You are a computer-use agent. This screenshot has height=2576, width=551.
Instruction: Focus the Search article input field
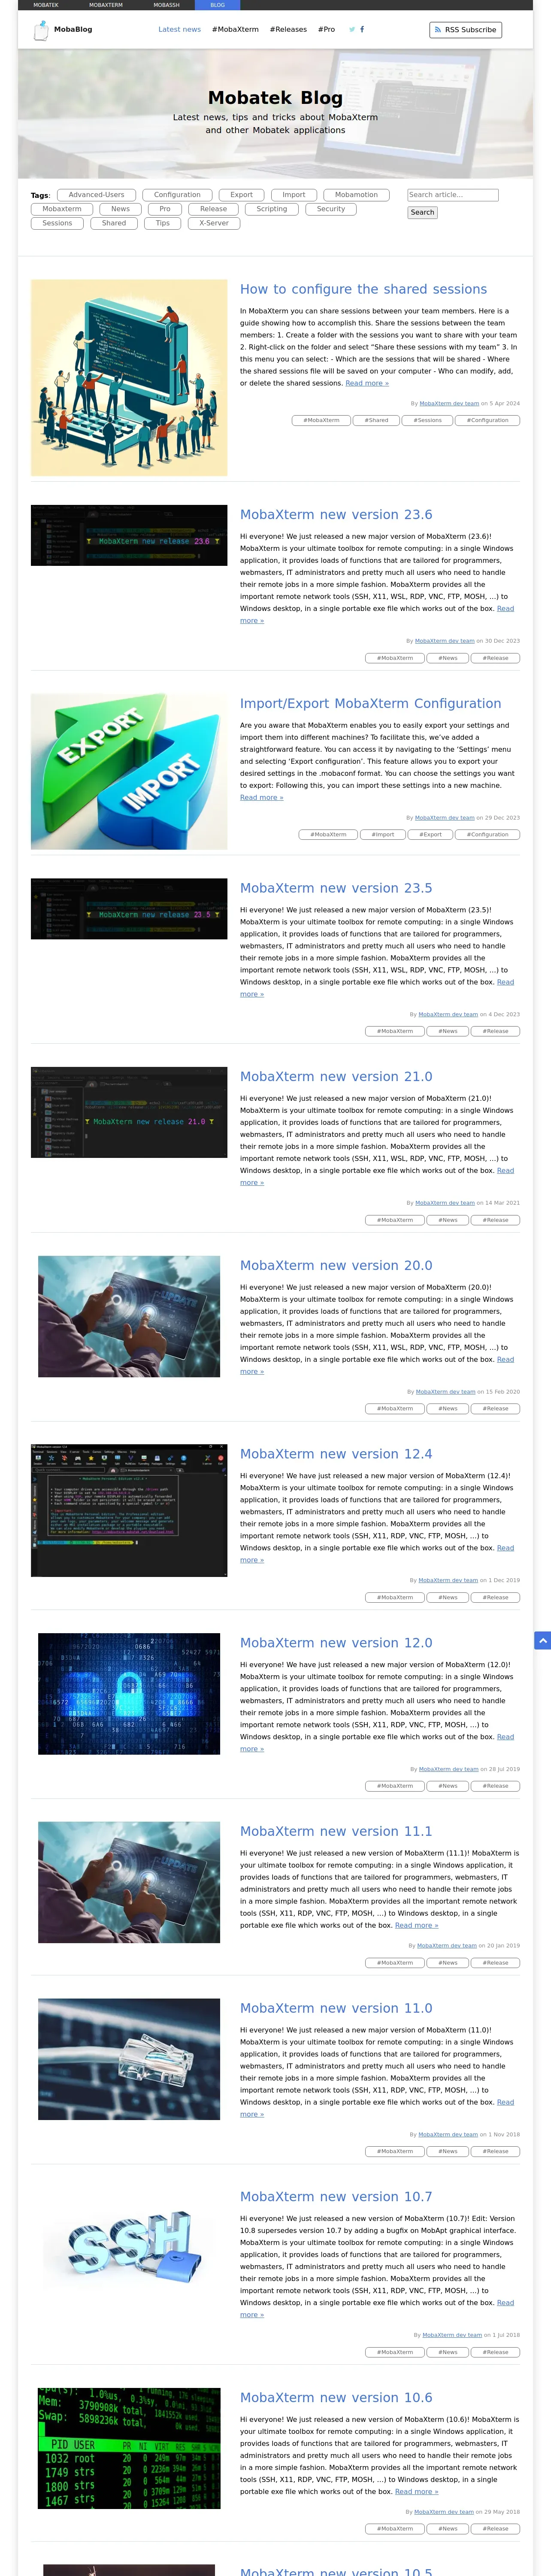tap(453, 195)
